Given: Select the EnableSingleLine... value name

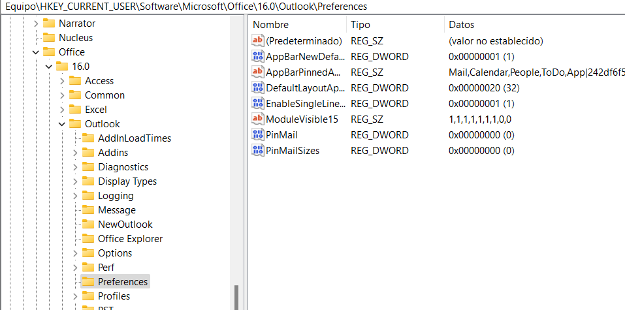Looking at the screenshot, I should pyautogui.click(x=306, y=104).
